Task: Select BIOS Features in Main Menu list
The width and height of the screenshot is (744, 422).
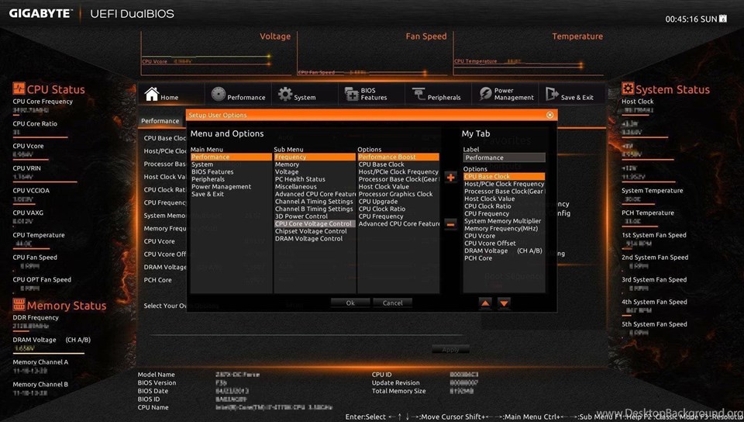Action: click(212, 172)
